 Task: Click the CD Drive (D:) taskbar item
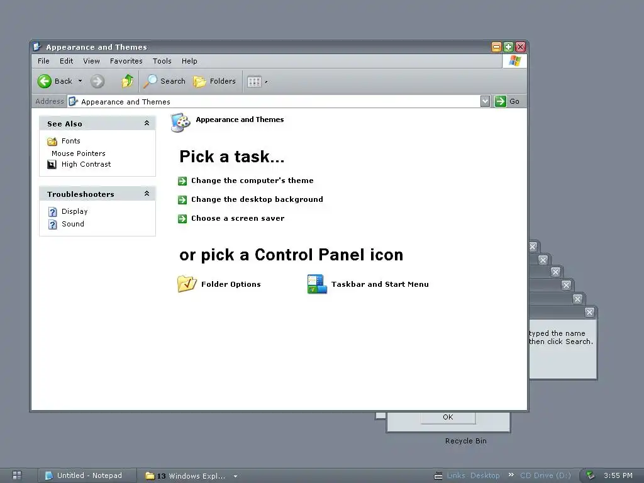point(545,475)
